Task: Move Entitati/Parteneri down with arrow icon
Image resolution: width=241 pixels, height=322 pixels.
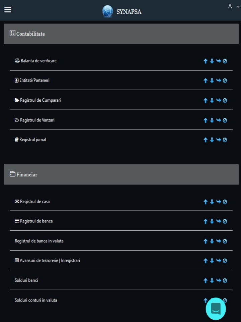Action: point(212,80)
